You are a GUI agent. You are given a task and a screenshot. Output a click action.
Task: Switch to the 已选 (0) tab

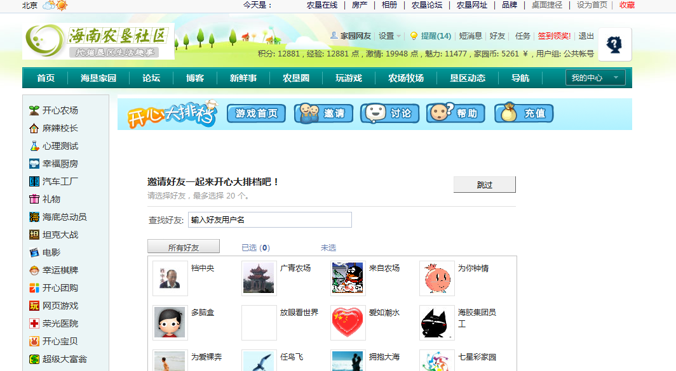pos(255,248)
